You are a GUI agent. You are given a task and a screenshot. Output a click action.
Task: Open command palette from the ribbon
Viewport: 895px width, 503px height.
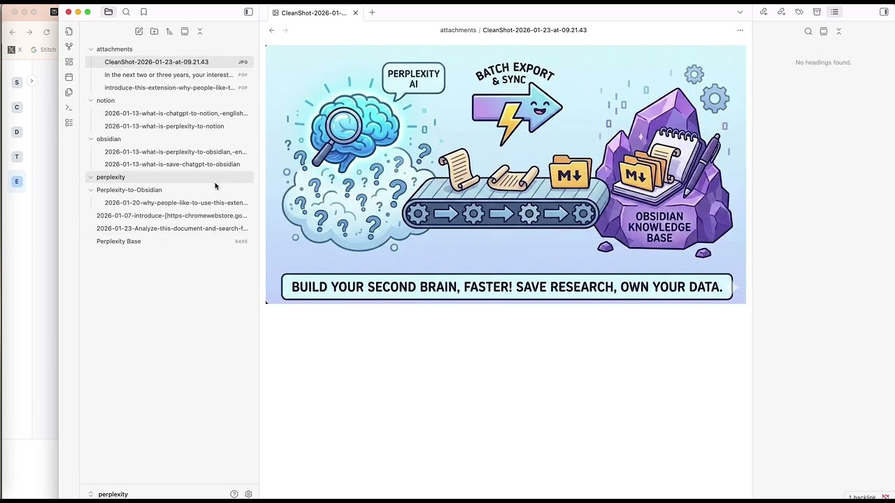point(69,108)
